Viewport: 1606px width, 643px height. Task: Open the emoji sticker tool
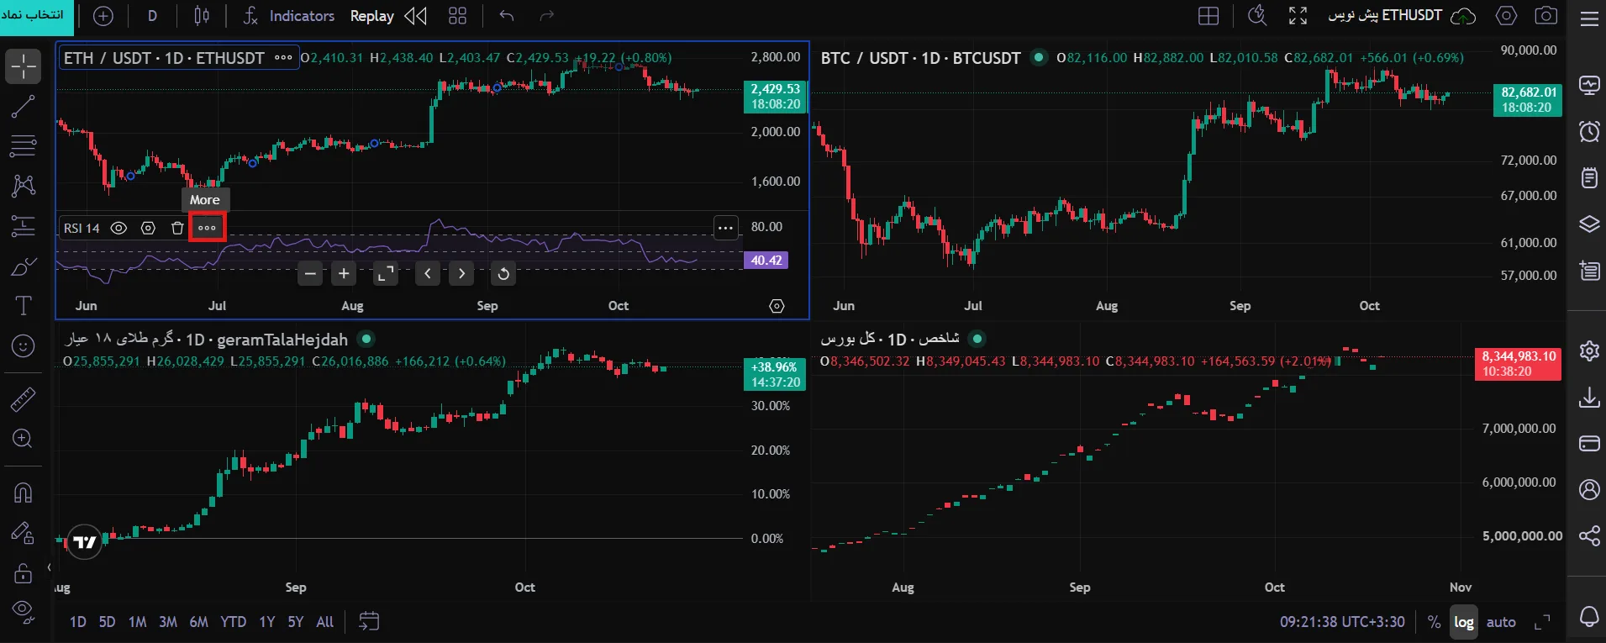pyautogui.click(x=23, y=345)
